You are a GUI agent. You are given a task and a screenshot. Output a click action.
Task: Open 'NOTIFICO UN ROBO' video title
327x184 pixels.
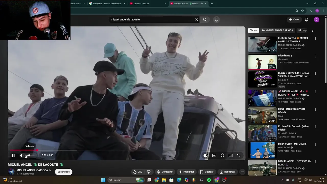pyautogui.click(x=295, y=163)
